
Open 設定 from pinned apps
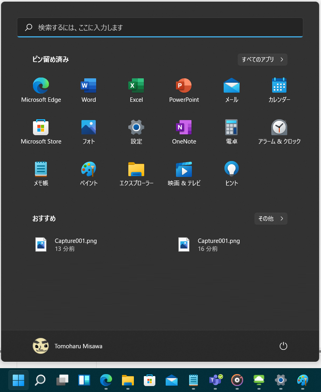pyautogui.click(x=136, y=132)
